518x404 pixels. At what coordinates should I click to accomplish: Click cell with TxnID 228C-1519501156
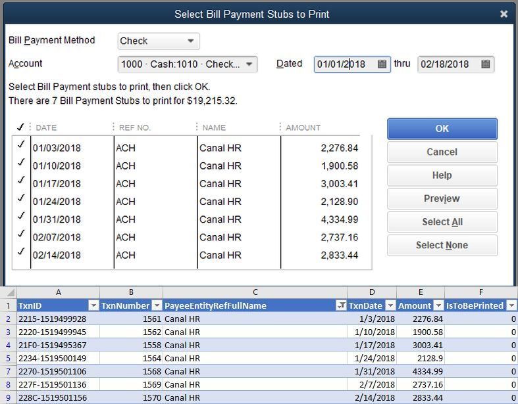(x=58, y=397)
